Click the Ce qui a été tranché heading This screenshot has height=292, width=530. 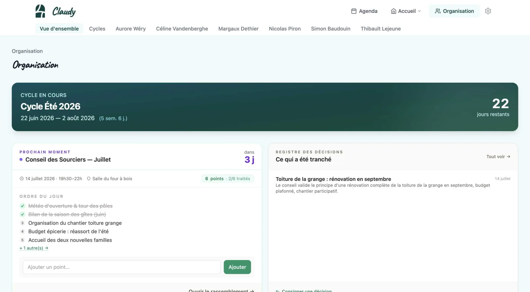click(303, 160)
